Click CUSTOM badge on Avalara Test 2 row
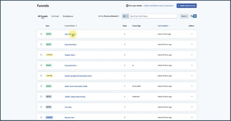Screen dimensions: 231x121 49,55
